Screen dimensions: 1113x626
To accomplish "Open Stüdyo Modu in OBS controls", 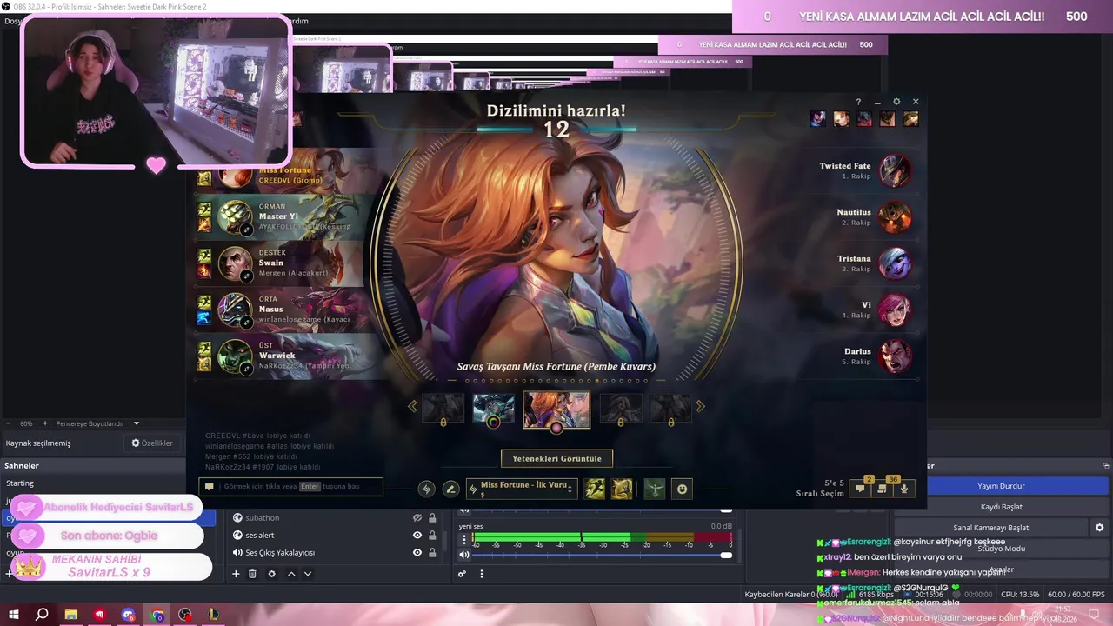I will click(1001, 549).
